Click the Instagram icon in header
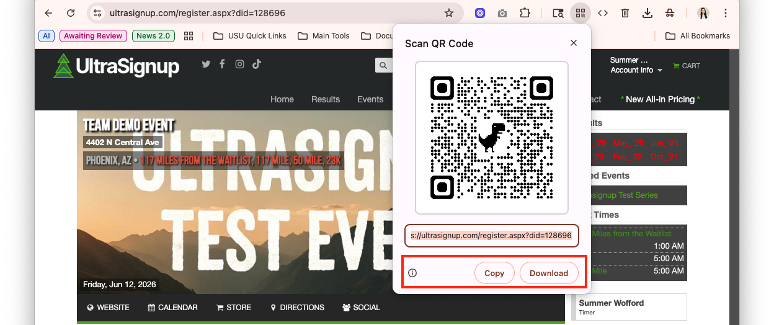 point(239,65)
